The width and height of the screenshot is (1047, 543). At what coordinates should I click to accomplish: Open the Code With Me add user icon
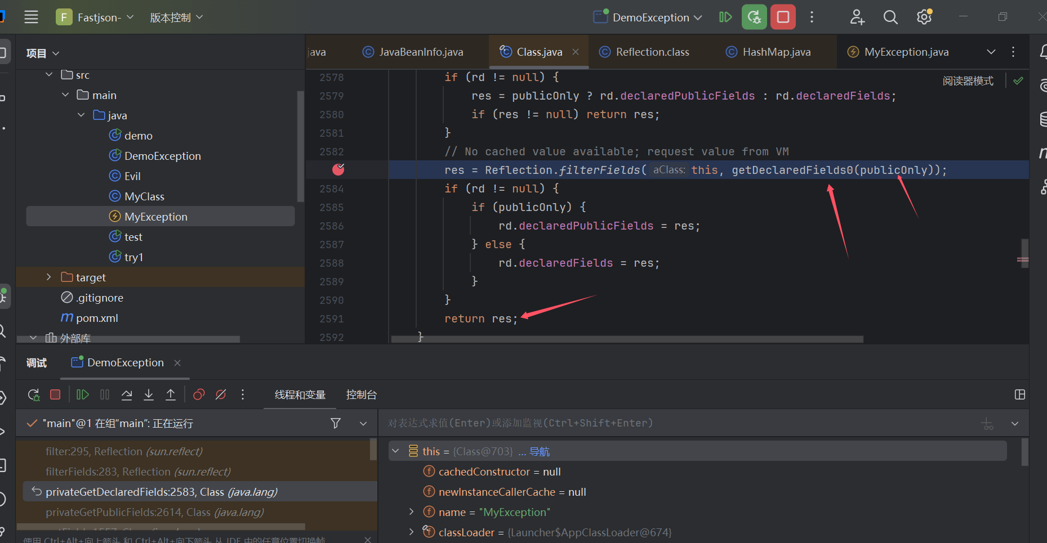[857, 17]
